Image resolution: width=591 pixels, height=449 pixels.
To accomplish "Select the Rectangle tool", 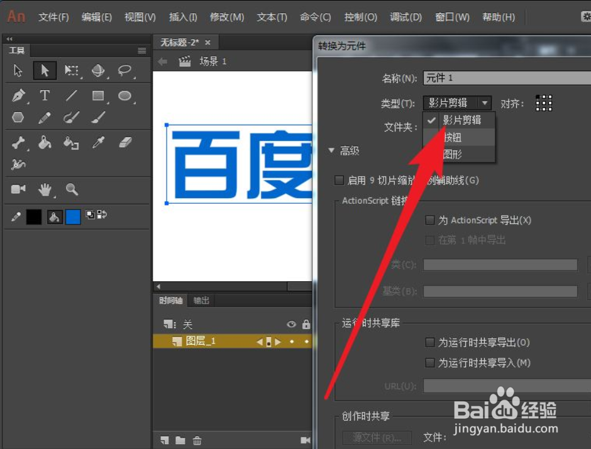I will (98, 96).
